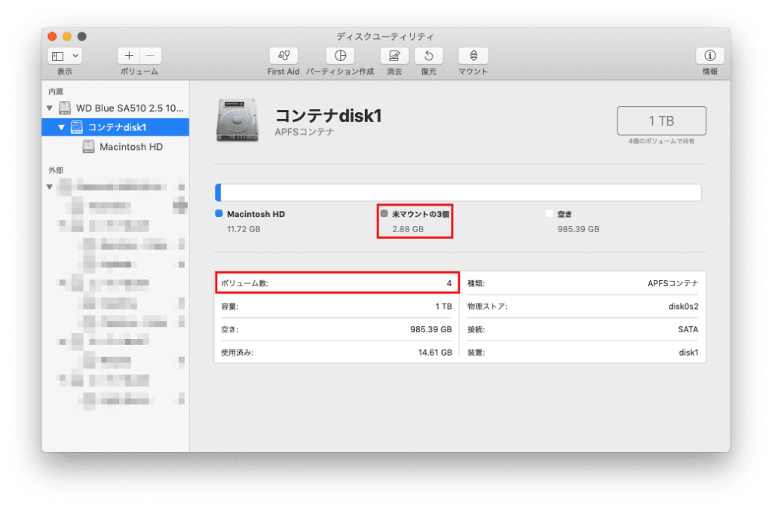Click the yellow minimize window button

tap(67, 36)
